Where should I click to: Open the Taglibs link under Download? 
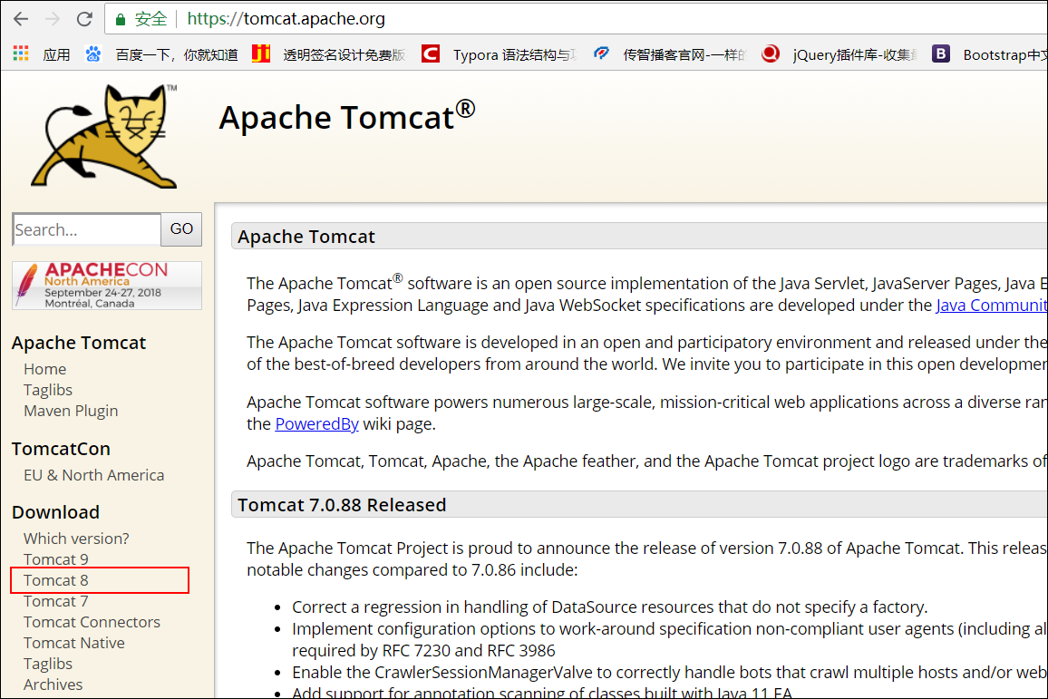click(47, 664)
